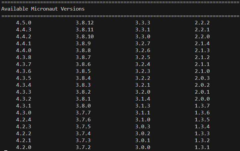Image resolution: width=240 pixels, height=151 pixels.
Task: Click version 3.8.12
Action: tap(85, 23)
